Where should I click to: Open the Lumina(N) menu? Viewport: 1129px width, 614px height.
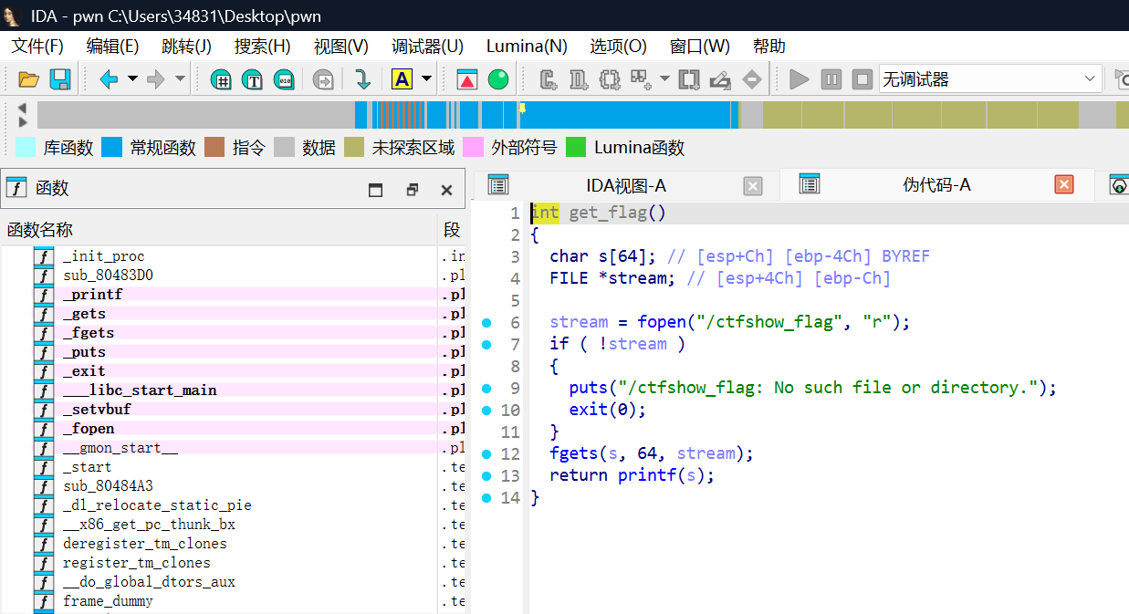[x=527, y=46]
